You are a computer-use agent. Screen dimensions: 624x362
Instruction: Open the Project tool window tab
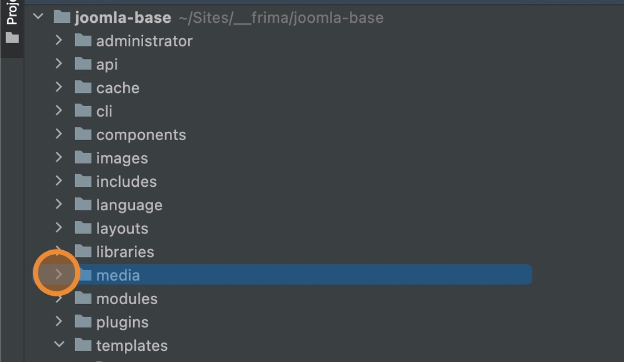(12, 13)
